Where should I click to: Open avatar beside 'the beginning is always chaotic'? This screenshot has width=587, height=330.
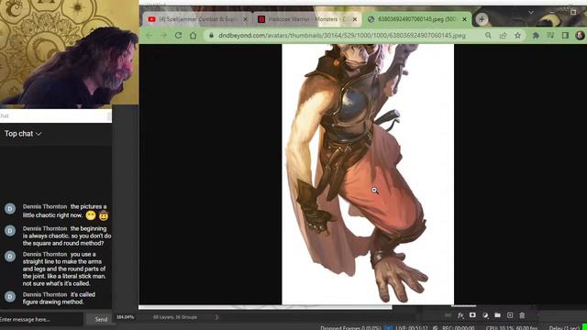[10, 230]
